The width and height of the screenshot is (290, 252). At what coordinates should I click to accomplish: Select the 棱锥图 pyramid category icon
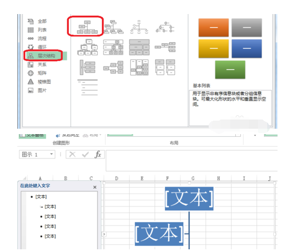[x=30, y=82]
